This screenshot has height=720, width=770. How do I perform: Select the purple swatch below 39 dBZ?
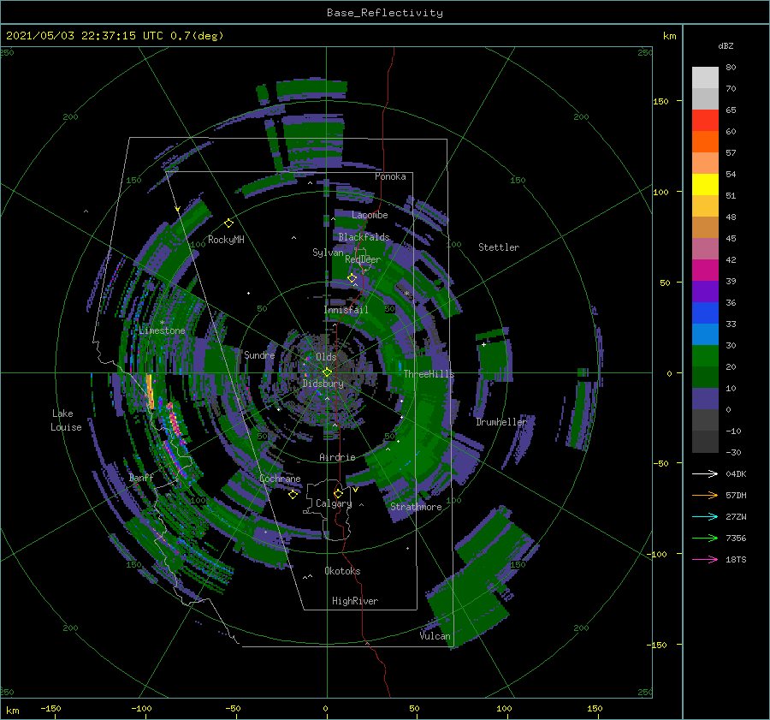tap(705, 291)
